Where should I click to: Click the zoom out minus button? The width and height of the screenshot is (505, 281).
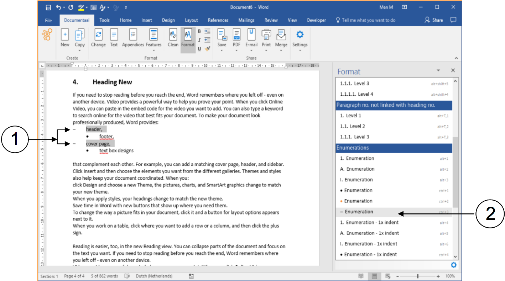397,276
